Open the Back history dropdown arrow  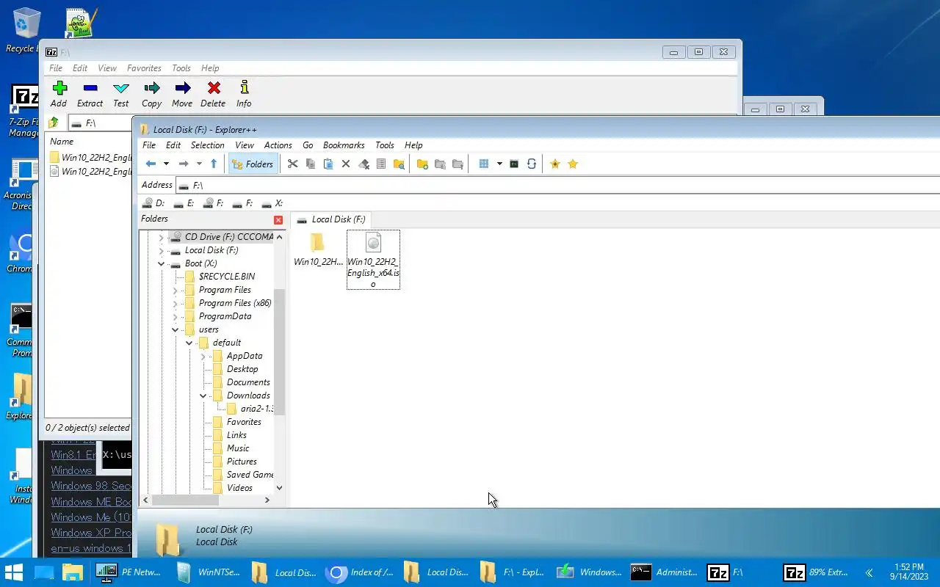pyautogui.click(x=166, y=164)
